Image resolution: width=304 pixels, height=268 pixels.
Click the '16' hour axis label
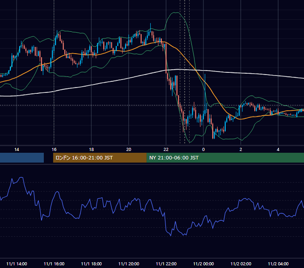pyautogui.click(x=54, y=150)
